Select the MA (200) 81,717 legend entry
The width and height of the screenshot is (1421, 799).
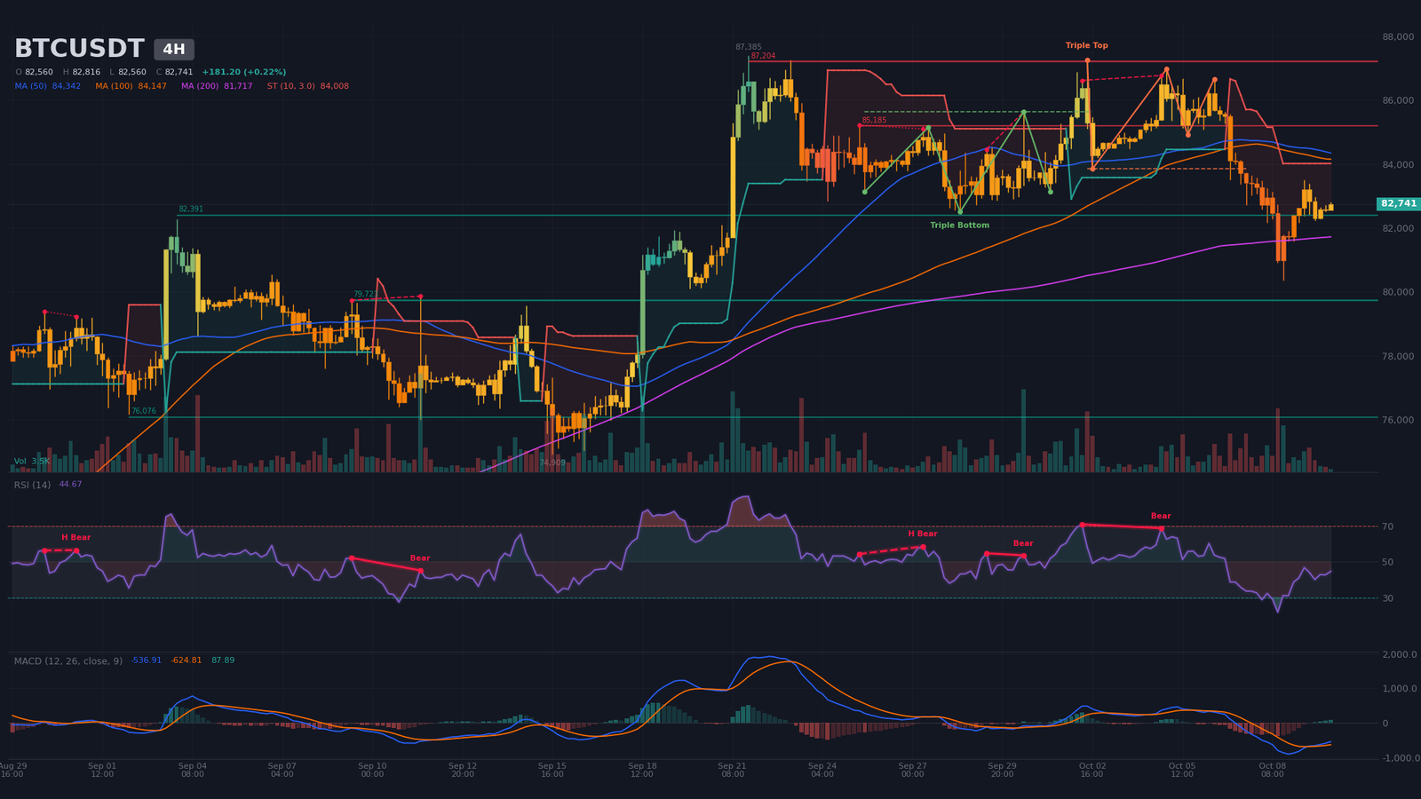(217, 86)
